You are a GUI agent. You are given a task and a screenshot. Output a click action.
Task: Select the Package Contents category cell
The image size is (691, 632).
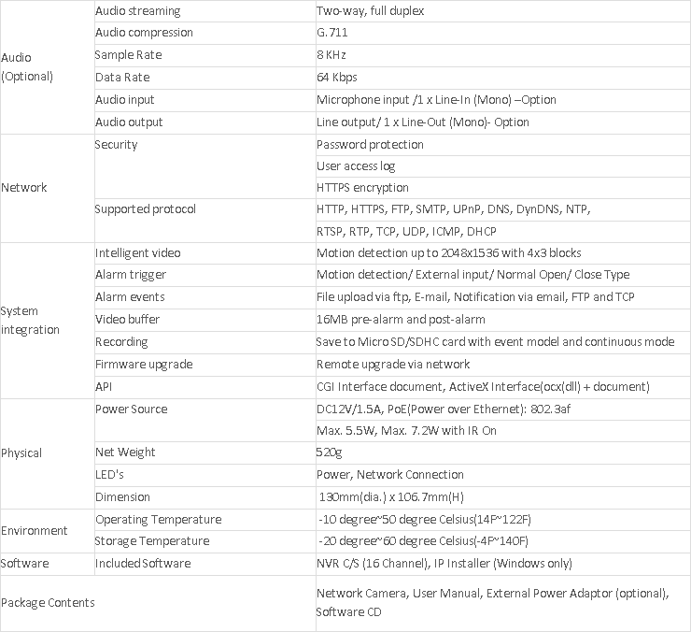coord(48,603)
